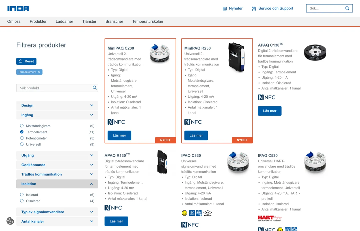
Task: Select the Potentiometer filter option
Action: click(22, 138)
